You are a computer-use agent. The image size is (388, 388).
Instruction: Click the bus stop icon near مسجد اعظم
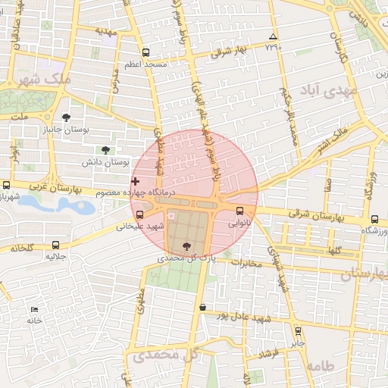[145, 52]
